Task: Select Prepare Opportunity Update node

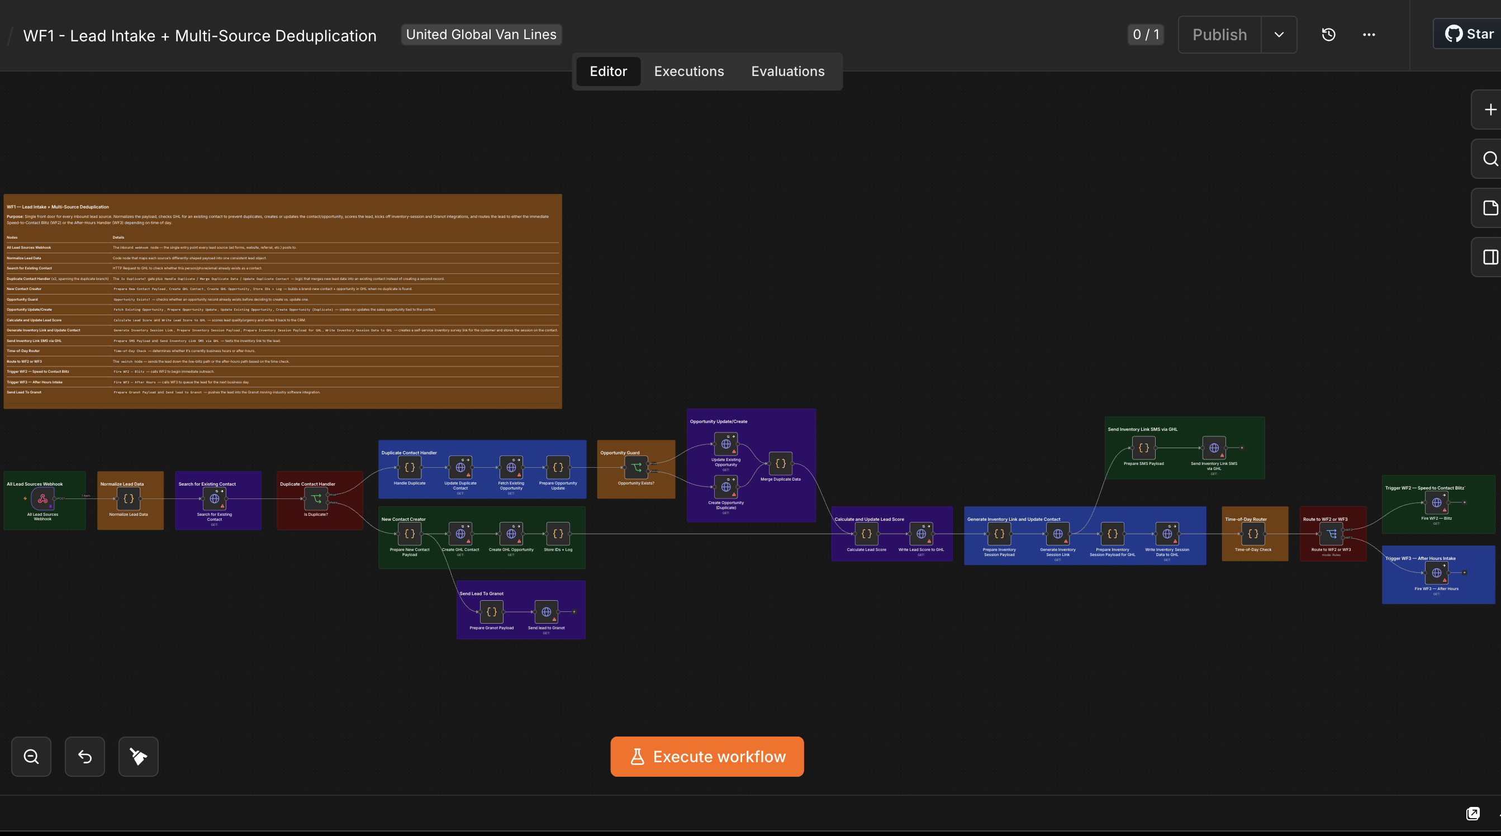Action: 558,467
